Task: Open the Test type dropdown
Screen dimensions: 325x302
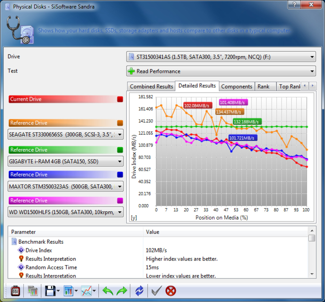Action: tap(221, 71)
